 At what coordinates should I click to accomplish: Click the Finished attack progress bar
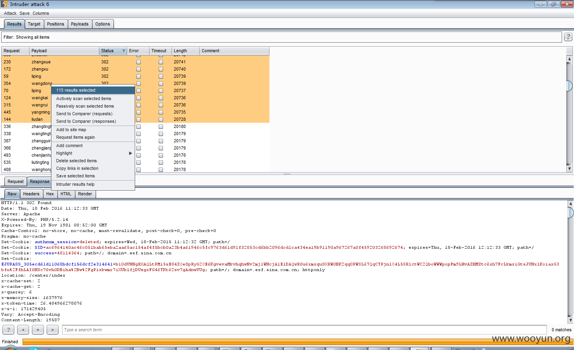pos(298,342)
